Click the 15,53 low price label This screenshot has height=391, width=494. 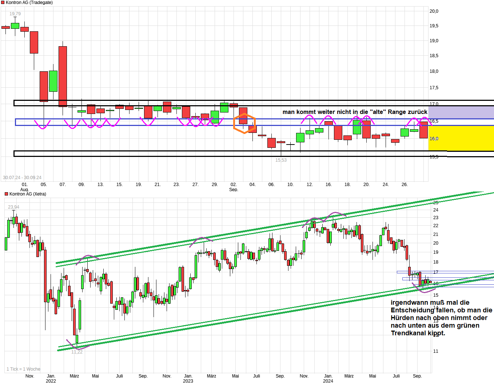tap(281, 160)
